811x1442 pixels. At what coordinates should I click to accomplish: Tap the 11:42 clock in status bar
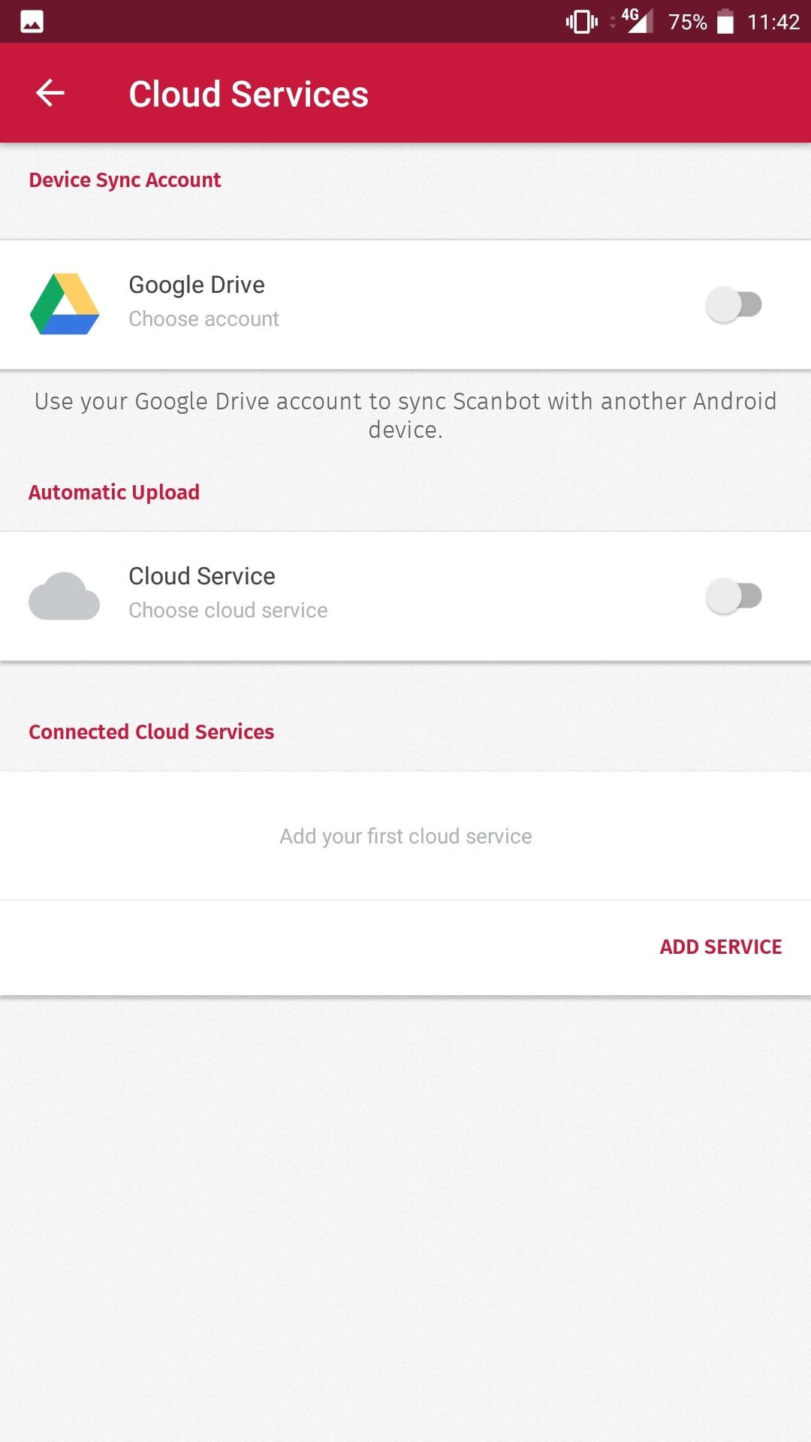pos(773,22)
